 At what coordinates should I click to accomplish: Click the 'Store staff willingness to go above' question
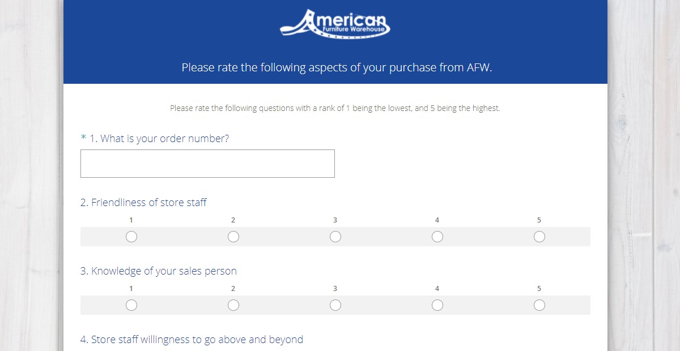pyautogui.click(x=197, y=340)
